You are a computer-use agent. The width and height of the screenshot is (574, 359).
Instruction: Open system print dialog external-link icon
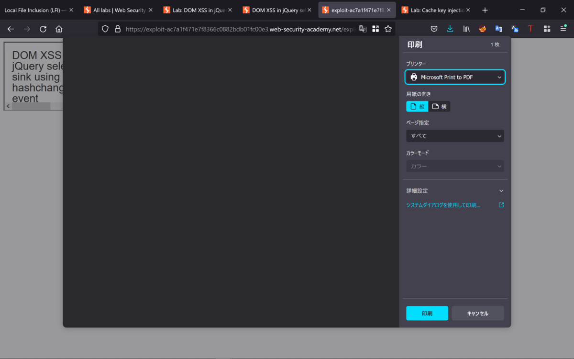point(501,205)
